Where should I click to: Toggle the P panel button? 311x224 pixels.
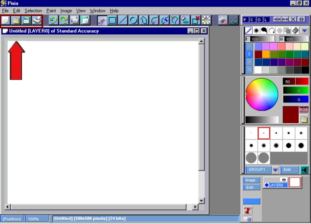click(x=246, y=19)
